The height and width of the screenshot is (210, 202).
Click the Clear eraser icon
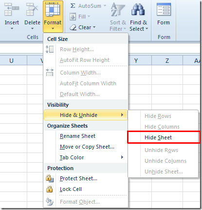pos(73,27)
